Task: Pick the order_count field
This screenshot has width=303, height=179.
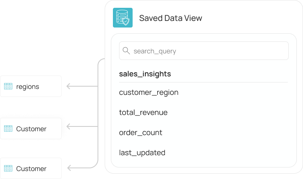Action: (140, 133)
